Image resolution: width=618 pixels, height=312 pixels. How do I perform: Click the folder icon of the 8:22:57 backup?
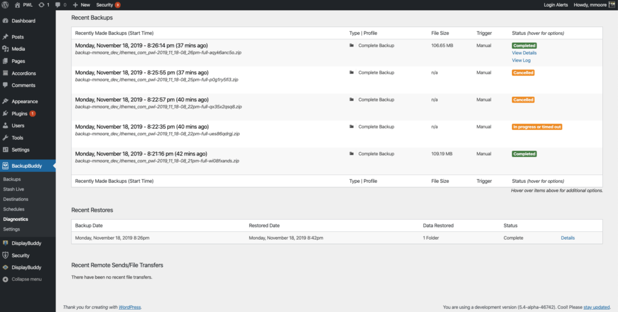tap(352, 100)
